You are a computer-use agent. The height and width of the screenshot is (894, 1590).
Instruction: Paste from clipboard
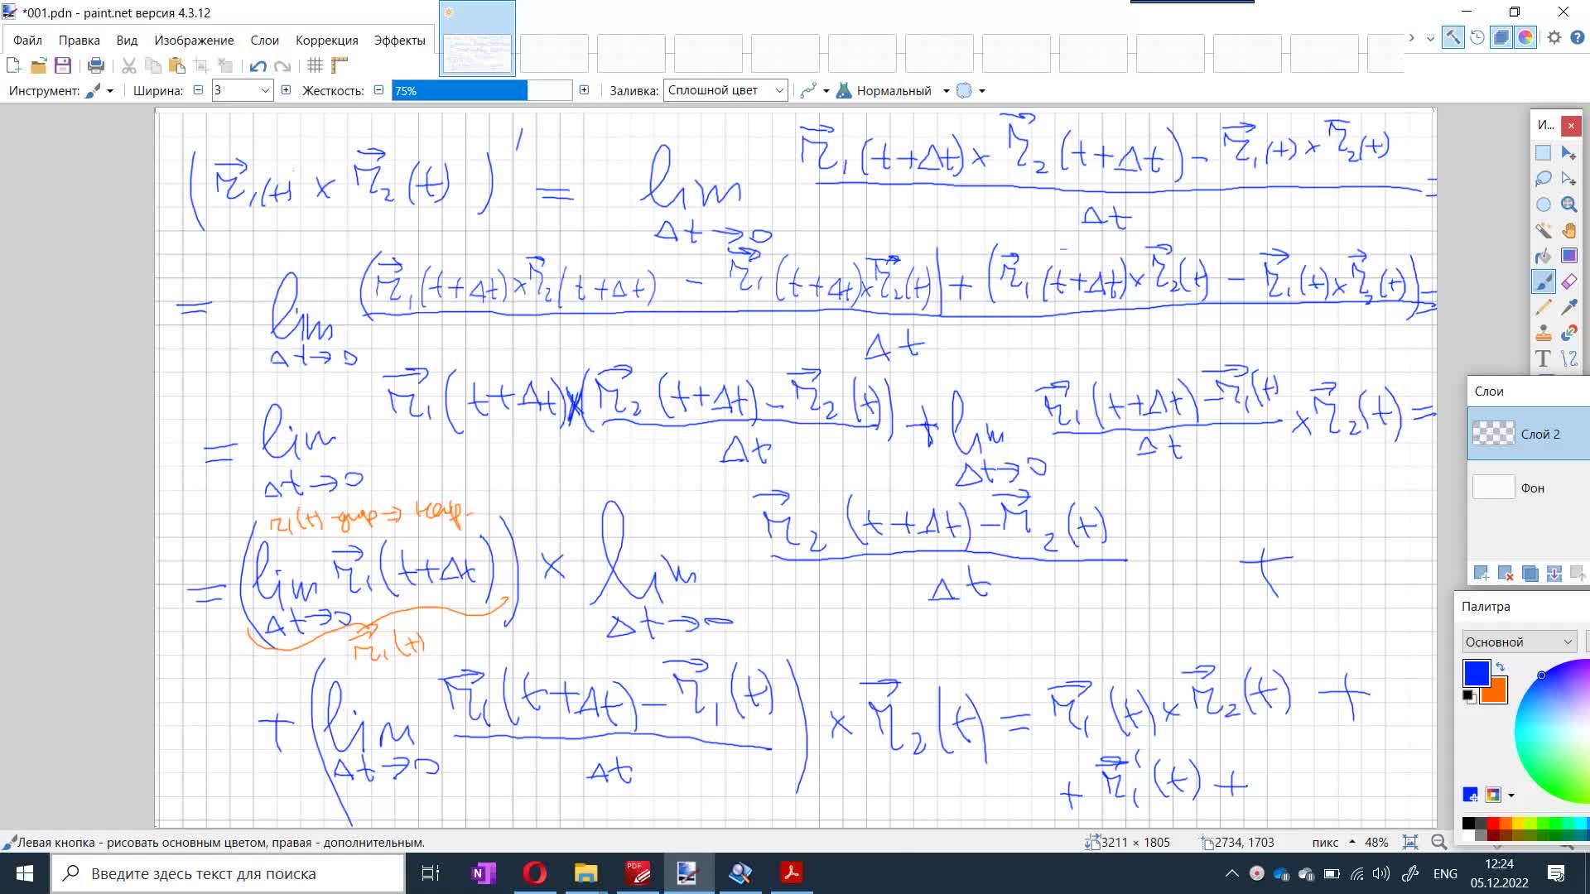[176, 65]
